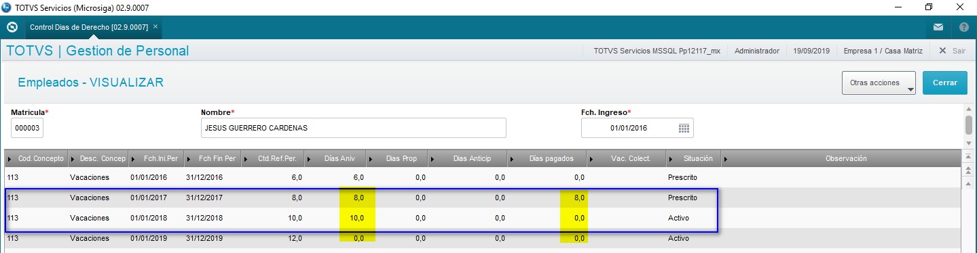Click the Sair exit button
The height and width of the screenshot is (253, 977).
(952, 51)
